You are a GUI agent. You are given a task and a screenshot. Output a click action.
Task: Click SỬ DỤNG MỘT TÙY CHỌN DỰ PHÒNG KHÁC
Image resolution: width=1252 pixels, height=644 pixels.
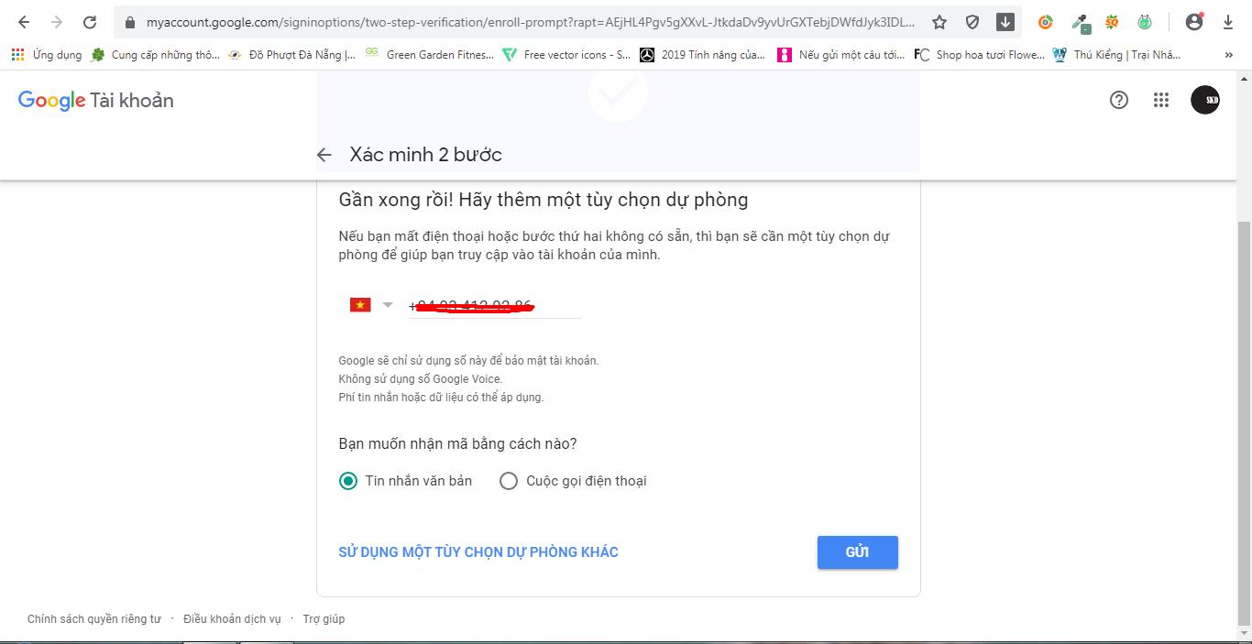coord(478,552)
